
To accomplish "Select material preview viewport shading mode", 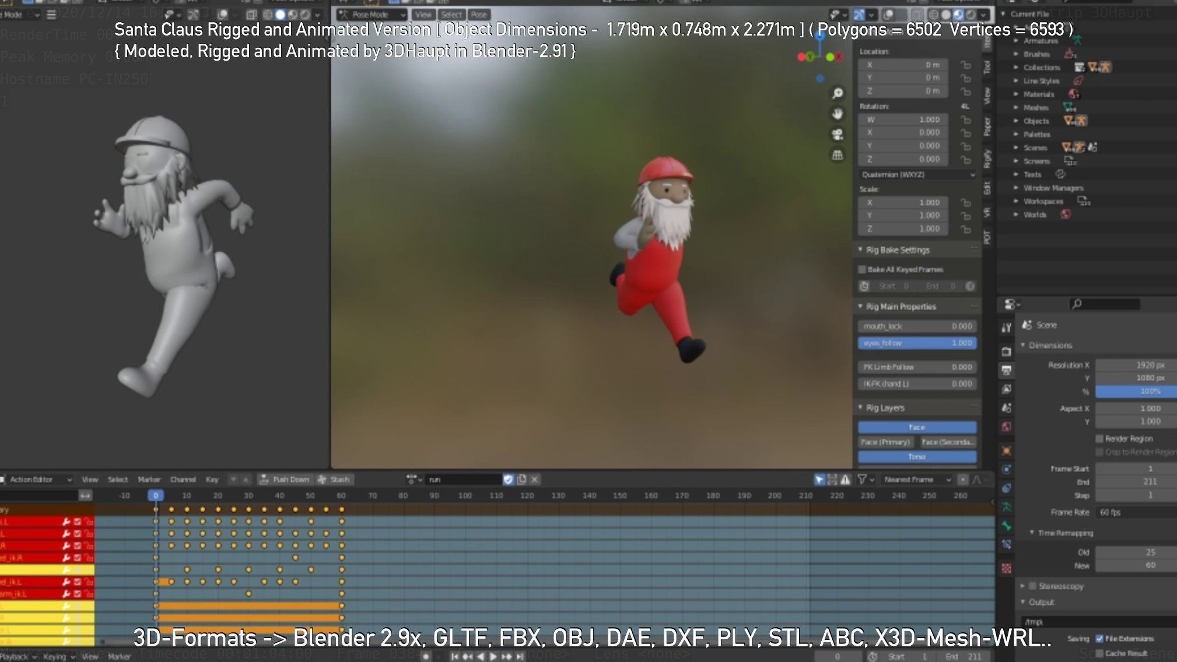I will (958, 15).
